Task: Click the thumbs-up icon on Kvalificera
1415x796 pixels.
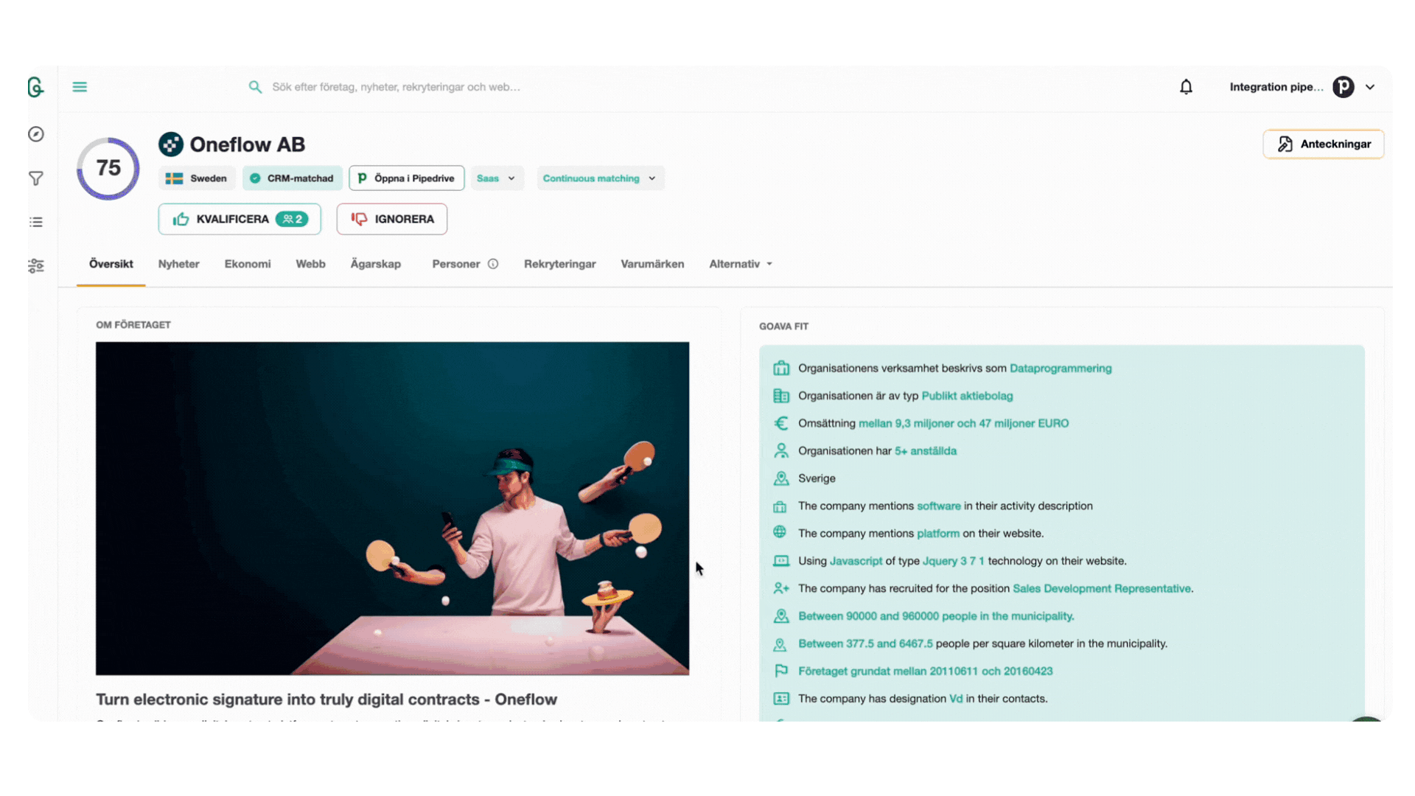Action: 181,219
